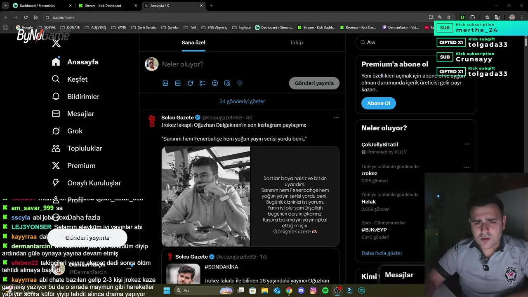Open Jrokez black-and-white photo in post
The width and height of the screenshot is (528, 297).
tap(206, 196)
